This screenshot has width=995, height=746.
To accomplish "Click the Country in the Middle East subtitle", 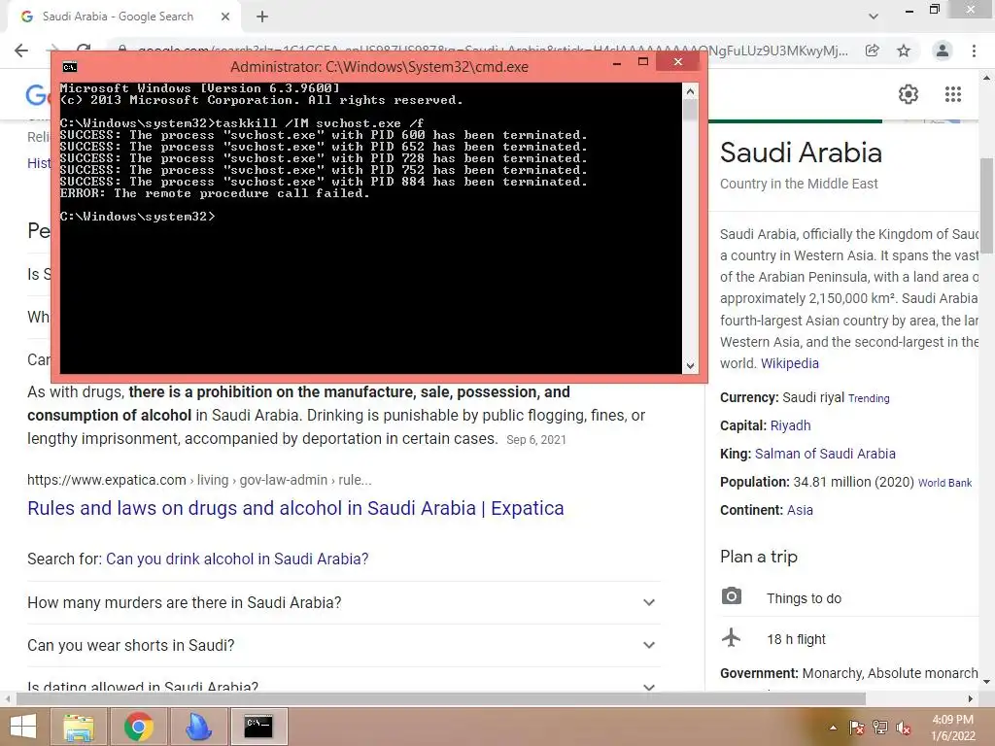I will [x=799, y=184].
